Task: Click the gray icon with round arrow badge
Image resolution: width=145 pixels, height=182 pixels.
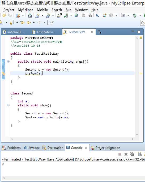Action: point(90,15)
